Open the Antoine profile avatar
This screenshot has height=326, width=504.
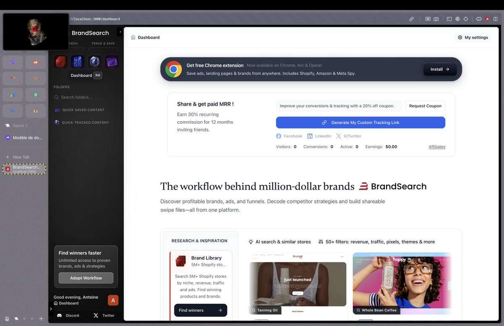tap(113, 300)
